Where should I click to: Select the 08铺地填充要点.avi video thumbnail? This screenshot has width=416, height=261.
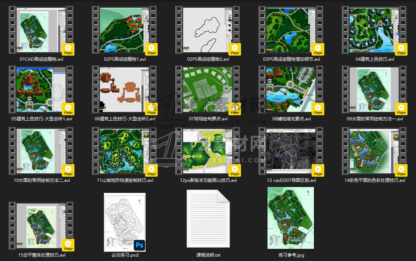coord(291,89)
